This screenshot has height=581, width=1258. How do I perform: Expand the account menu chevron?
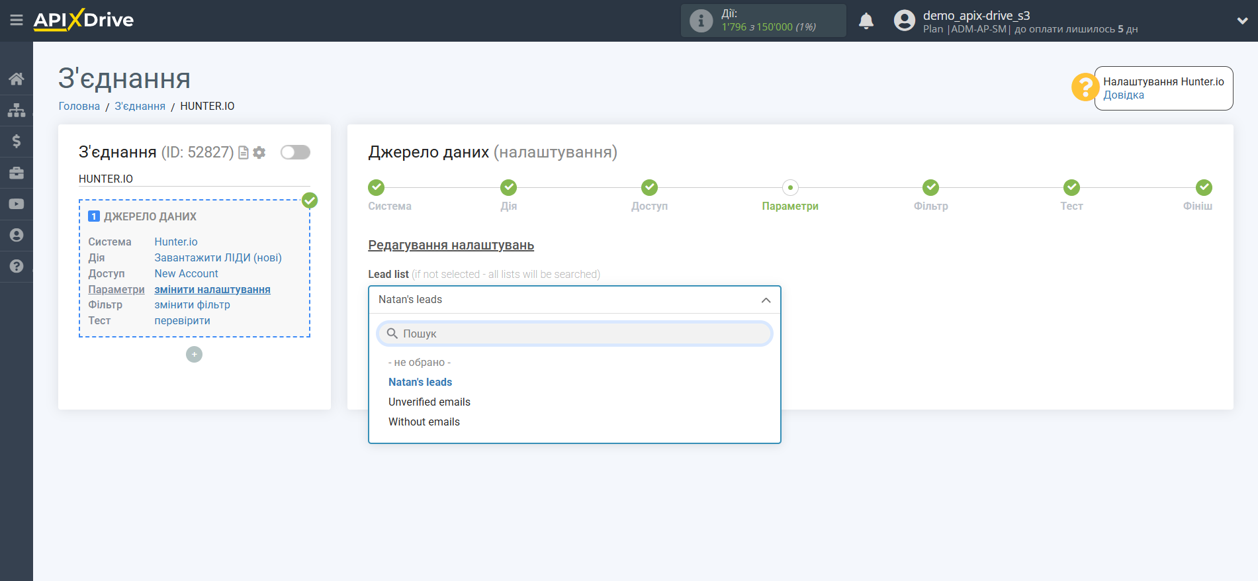[x=1242, y=21]
